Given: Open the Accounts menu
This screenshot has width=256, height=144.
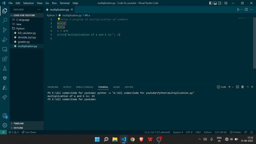Looking at the screenshot, I should tap(5, 116).
